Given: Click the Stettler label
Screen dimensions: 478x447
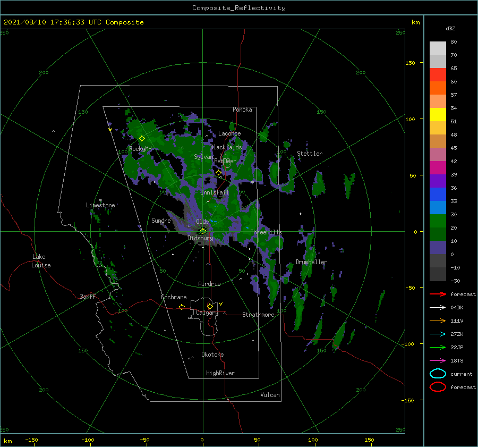Looking at the screenshot, I should (x=310, y=154).
